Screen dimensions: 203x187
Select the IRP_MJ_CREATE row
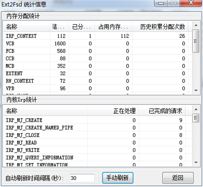click(x=97, y=120)
